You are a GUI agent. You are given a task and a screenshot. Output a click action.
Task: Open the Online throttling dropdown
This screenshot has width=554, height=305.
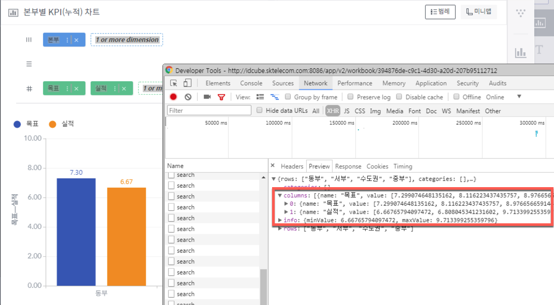click(x=503, y=97)
